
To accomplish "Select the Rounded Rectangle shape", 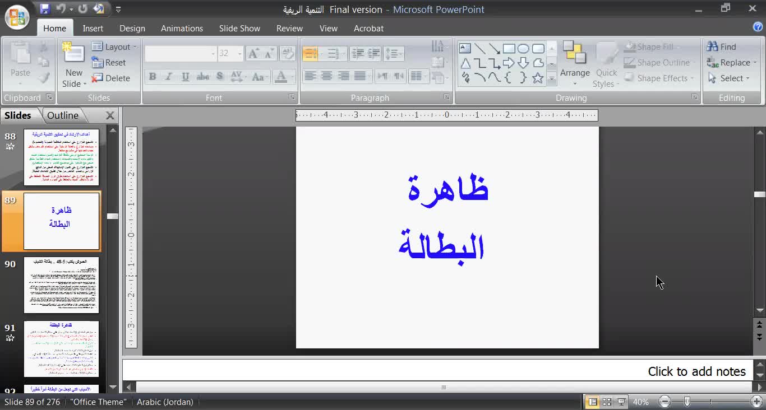I will [538, 48].
